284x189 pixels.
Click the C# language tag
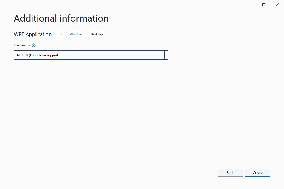click(60, 34)
